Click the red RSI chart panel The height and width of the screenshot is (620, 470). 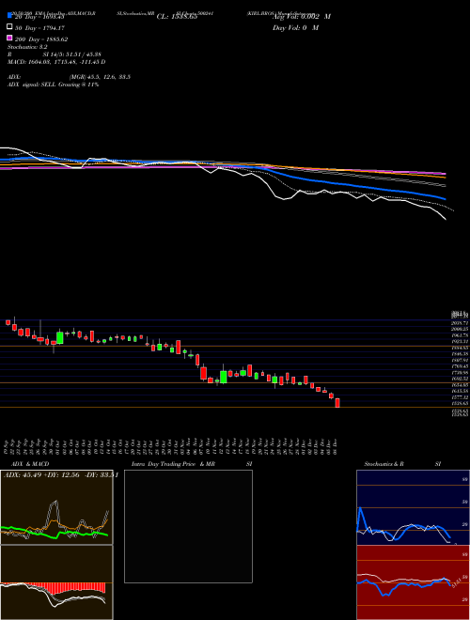click(413, 582)
